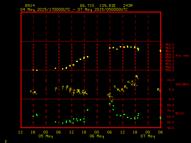Click the highest wind arrow in the speed panel
This screenshot has height=143, width=191.
pyautogui.click(x=137, y=77)
